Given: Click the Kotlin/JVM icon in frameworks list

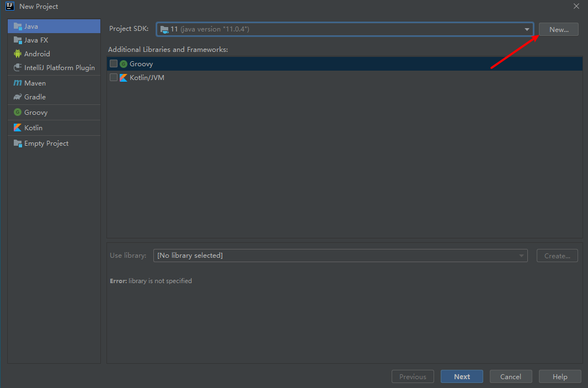Looking at the screenshot, I should 124,78.
